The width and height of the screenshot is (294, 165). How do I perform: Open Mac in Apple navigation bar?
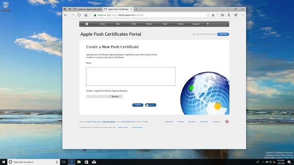[x=118, y=24]
